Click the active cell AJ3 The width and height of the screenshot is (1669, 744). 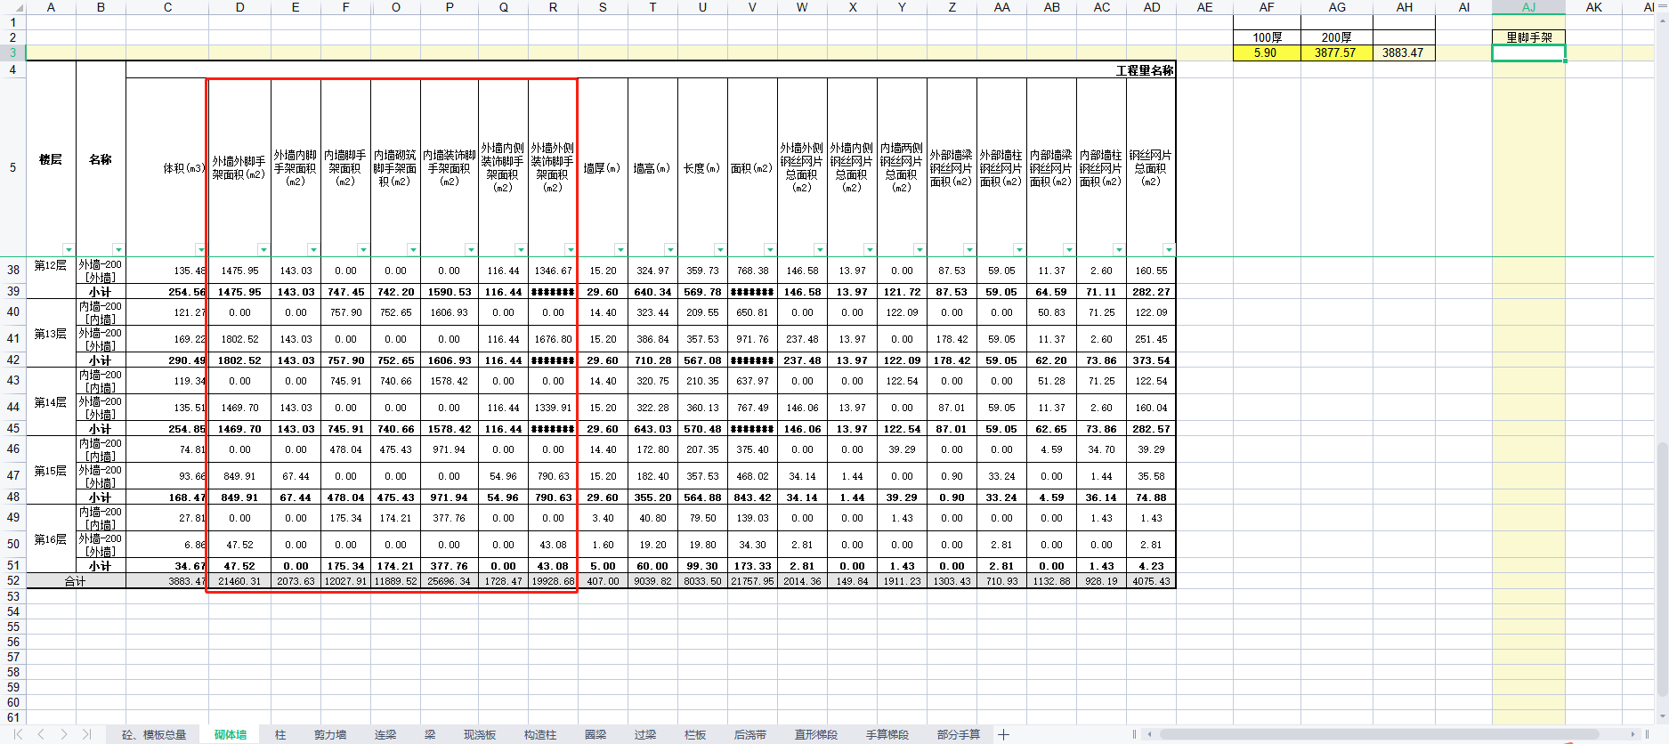coord(1528,53)
